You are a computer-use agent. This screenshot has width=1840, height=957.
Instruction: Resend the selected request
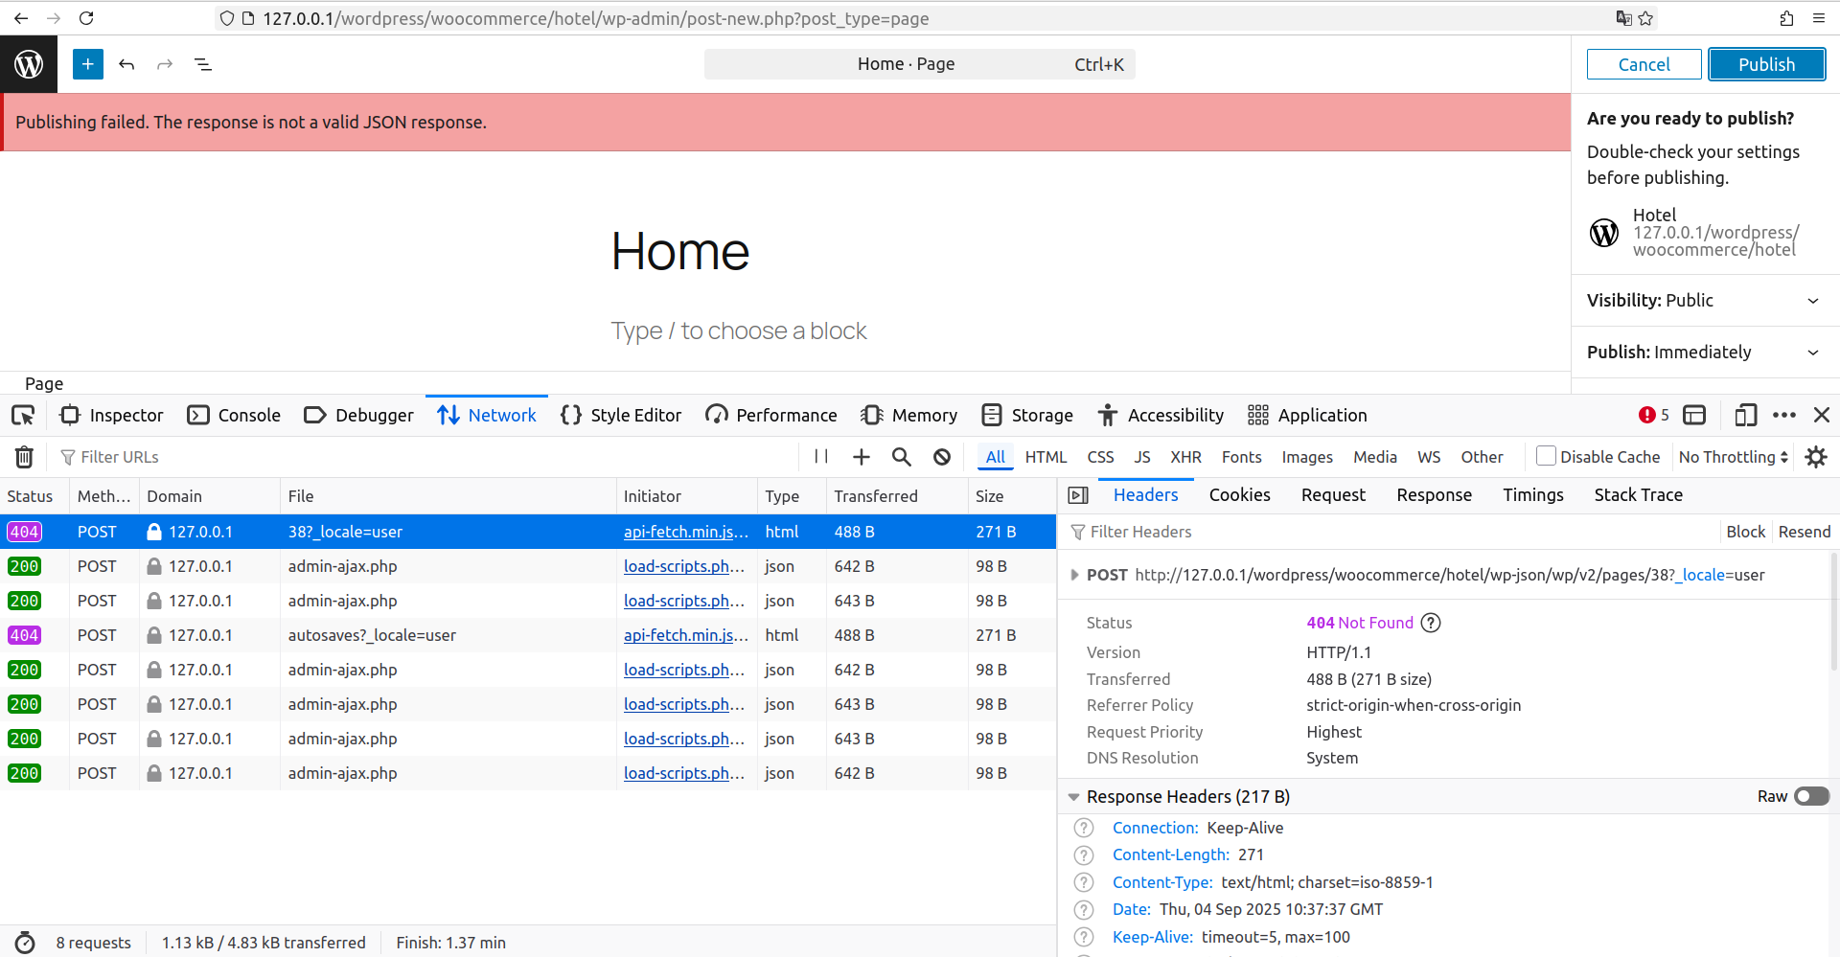point(1804,532)
